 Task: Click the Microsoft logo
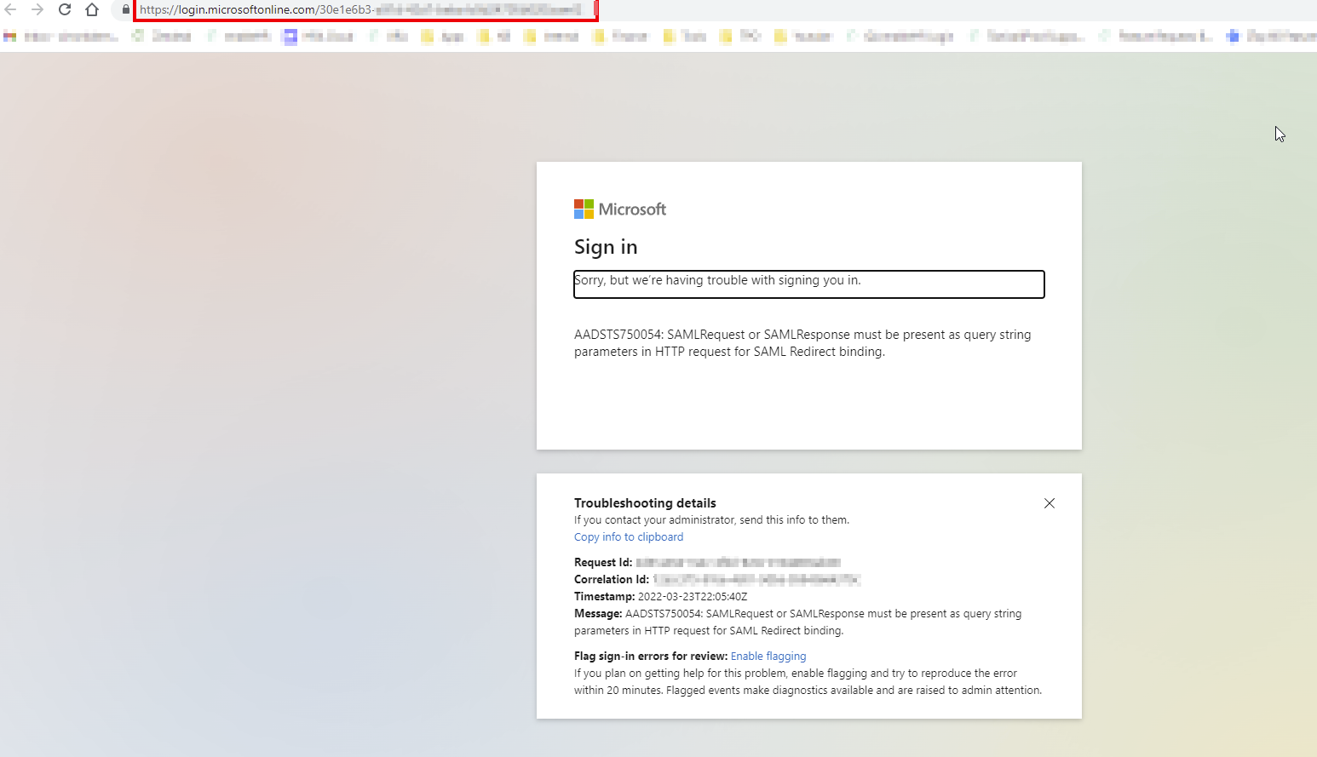pyautogui.click(x=620, y=209)
